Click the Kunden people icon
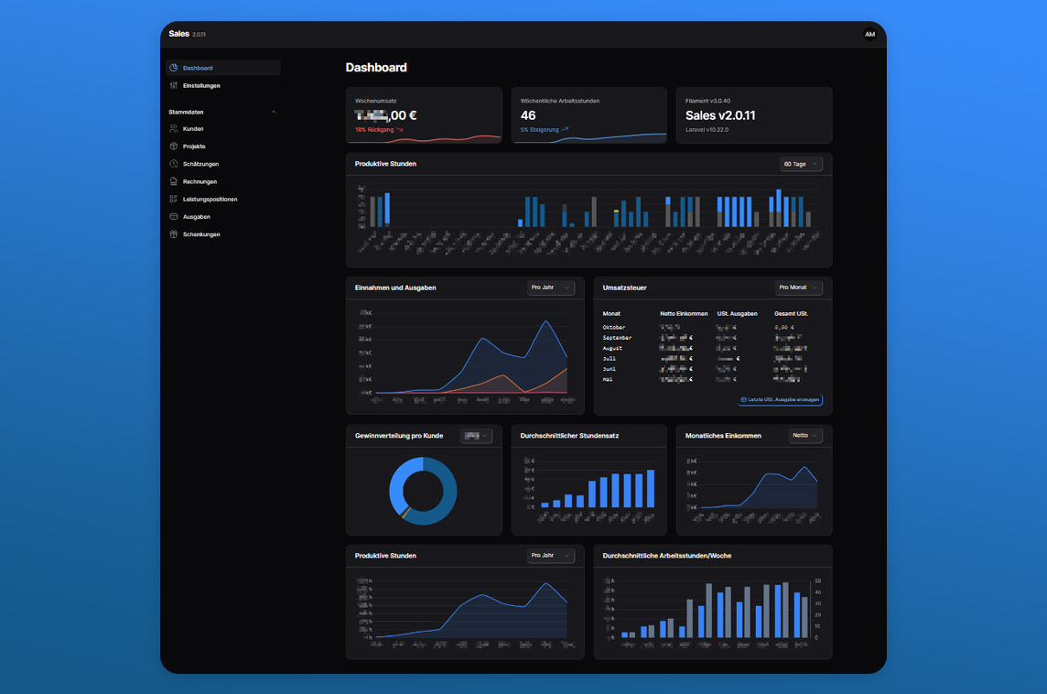 pyautogui.click(x=174, y=129)
